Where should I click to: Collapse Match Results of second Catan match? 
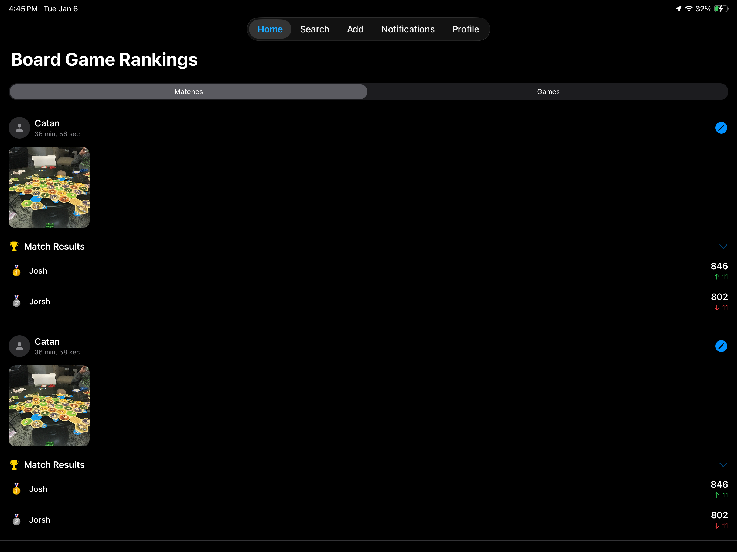pos(723,465)
